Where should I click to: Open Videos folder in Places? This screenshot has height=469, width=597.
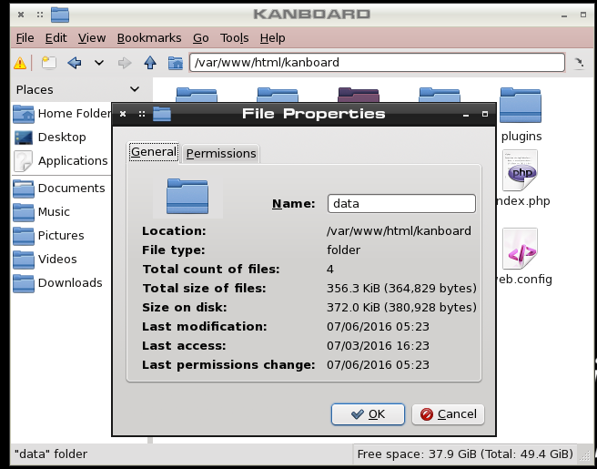point(45,259)
